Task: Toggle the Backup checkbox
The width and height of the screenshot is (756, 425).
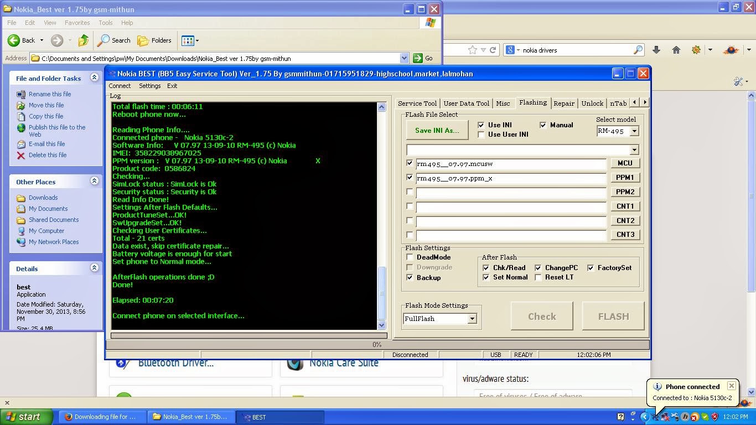Action: pyautogui.click(x=410, y=278)
